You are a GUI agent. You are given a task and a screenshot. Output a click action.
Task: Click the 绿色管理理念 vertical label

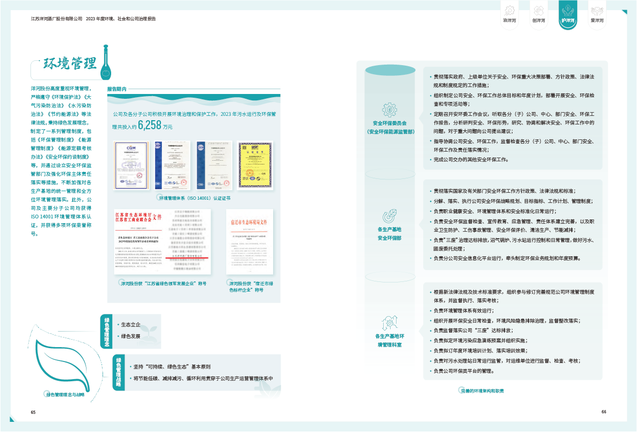coord(106,331)
